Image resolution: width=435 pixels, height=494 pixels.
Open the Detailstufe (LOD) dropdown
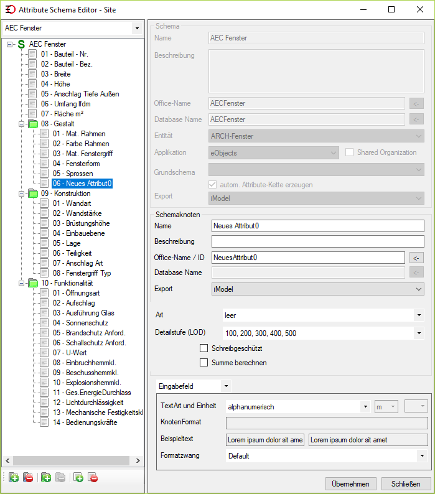pos(419,333)
